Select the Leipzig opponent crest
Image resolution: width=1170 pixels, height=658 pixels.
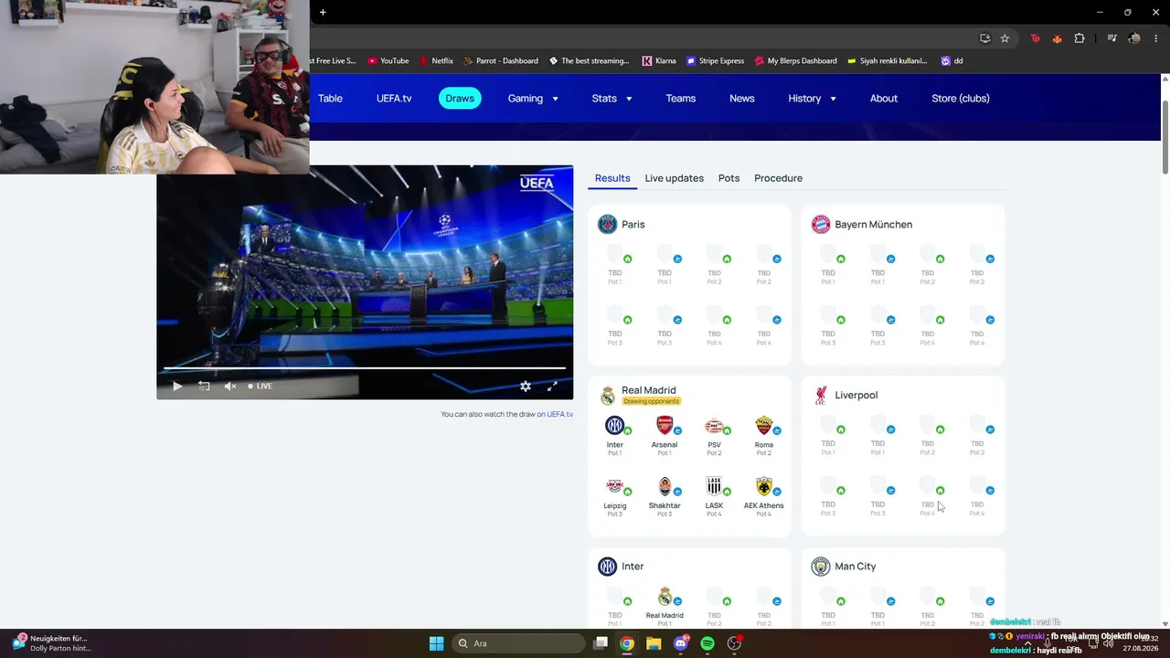tap(615, 486)
